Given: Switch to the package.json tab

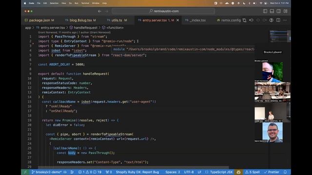Looking at the screenshot, I should tap(39, 20).
